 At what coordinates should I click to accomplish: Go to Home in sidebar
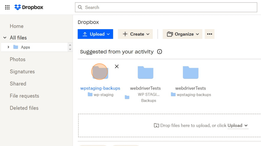coord(17,26)
